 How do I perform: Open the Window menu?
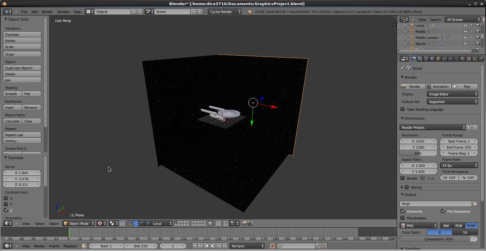(x=63, y=12)
